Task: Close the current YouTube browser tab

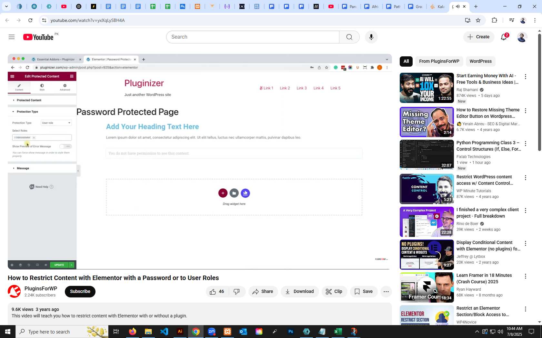Action: coord(464,6)
